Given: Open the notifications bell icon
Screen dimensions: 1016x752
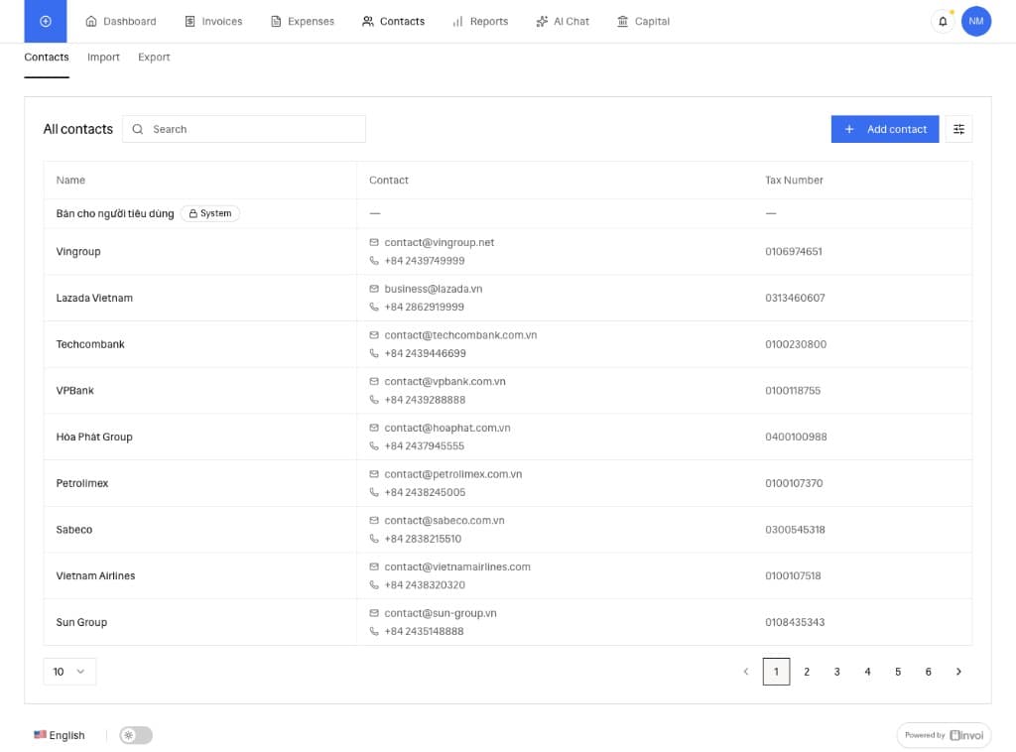Looking at the screenshot, I should pyautogui.click(x=943, y=22).
